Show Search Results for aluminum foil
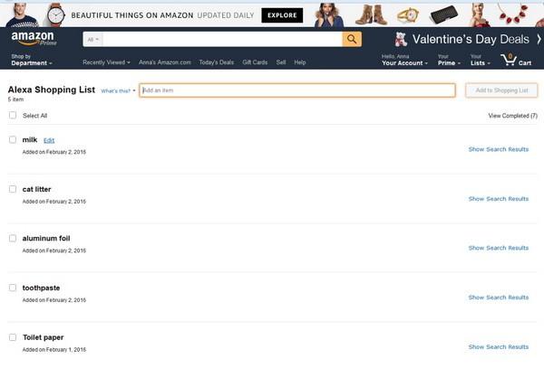Viewport: 544px width, 369px height. 499,248
